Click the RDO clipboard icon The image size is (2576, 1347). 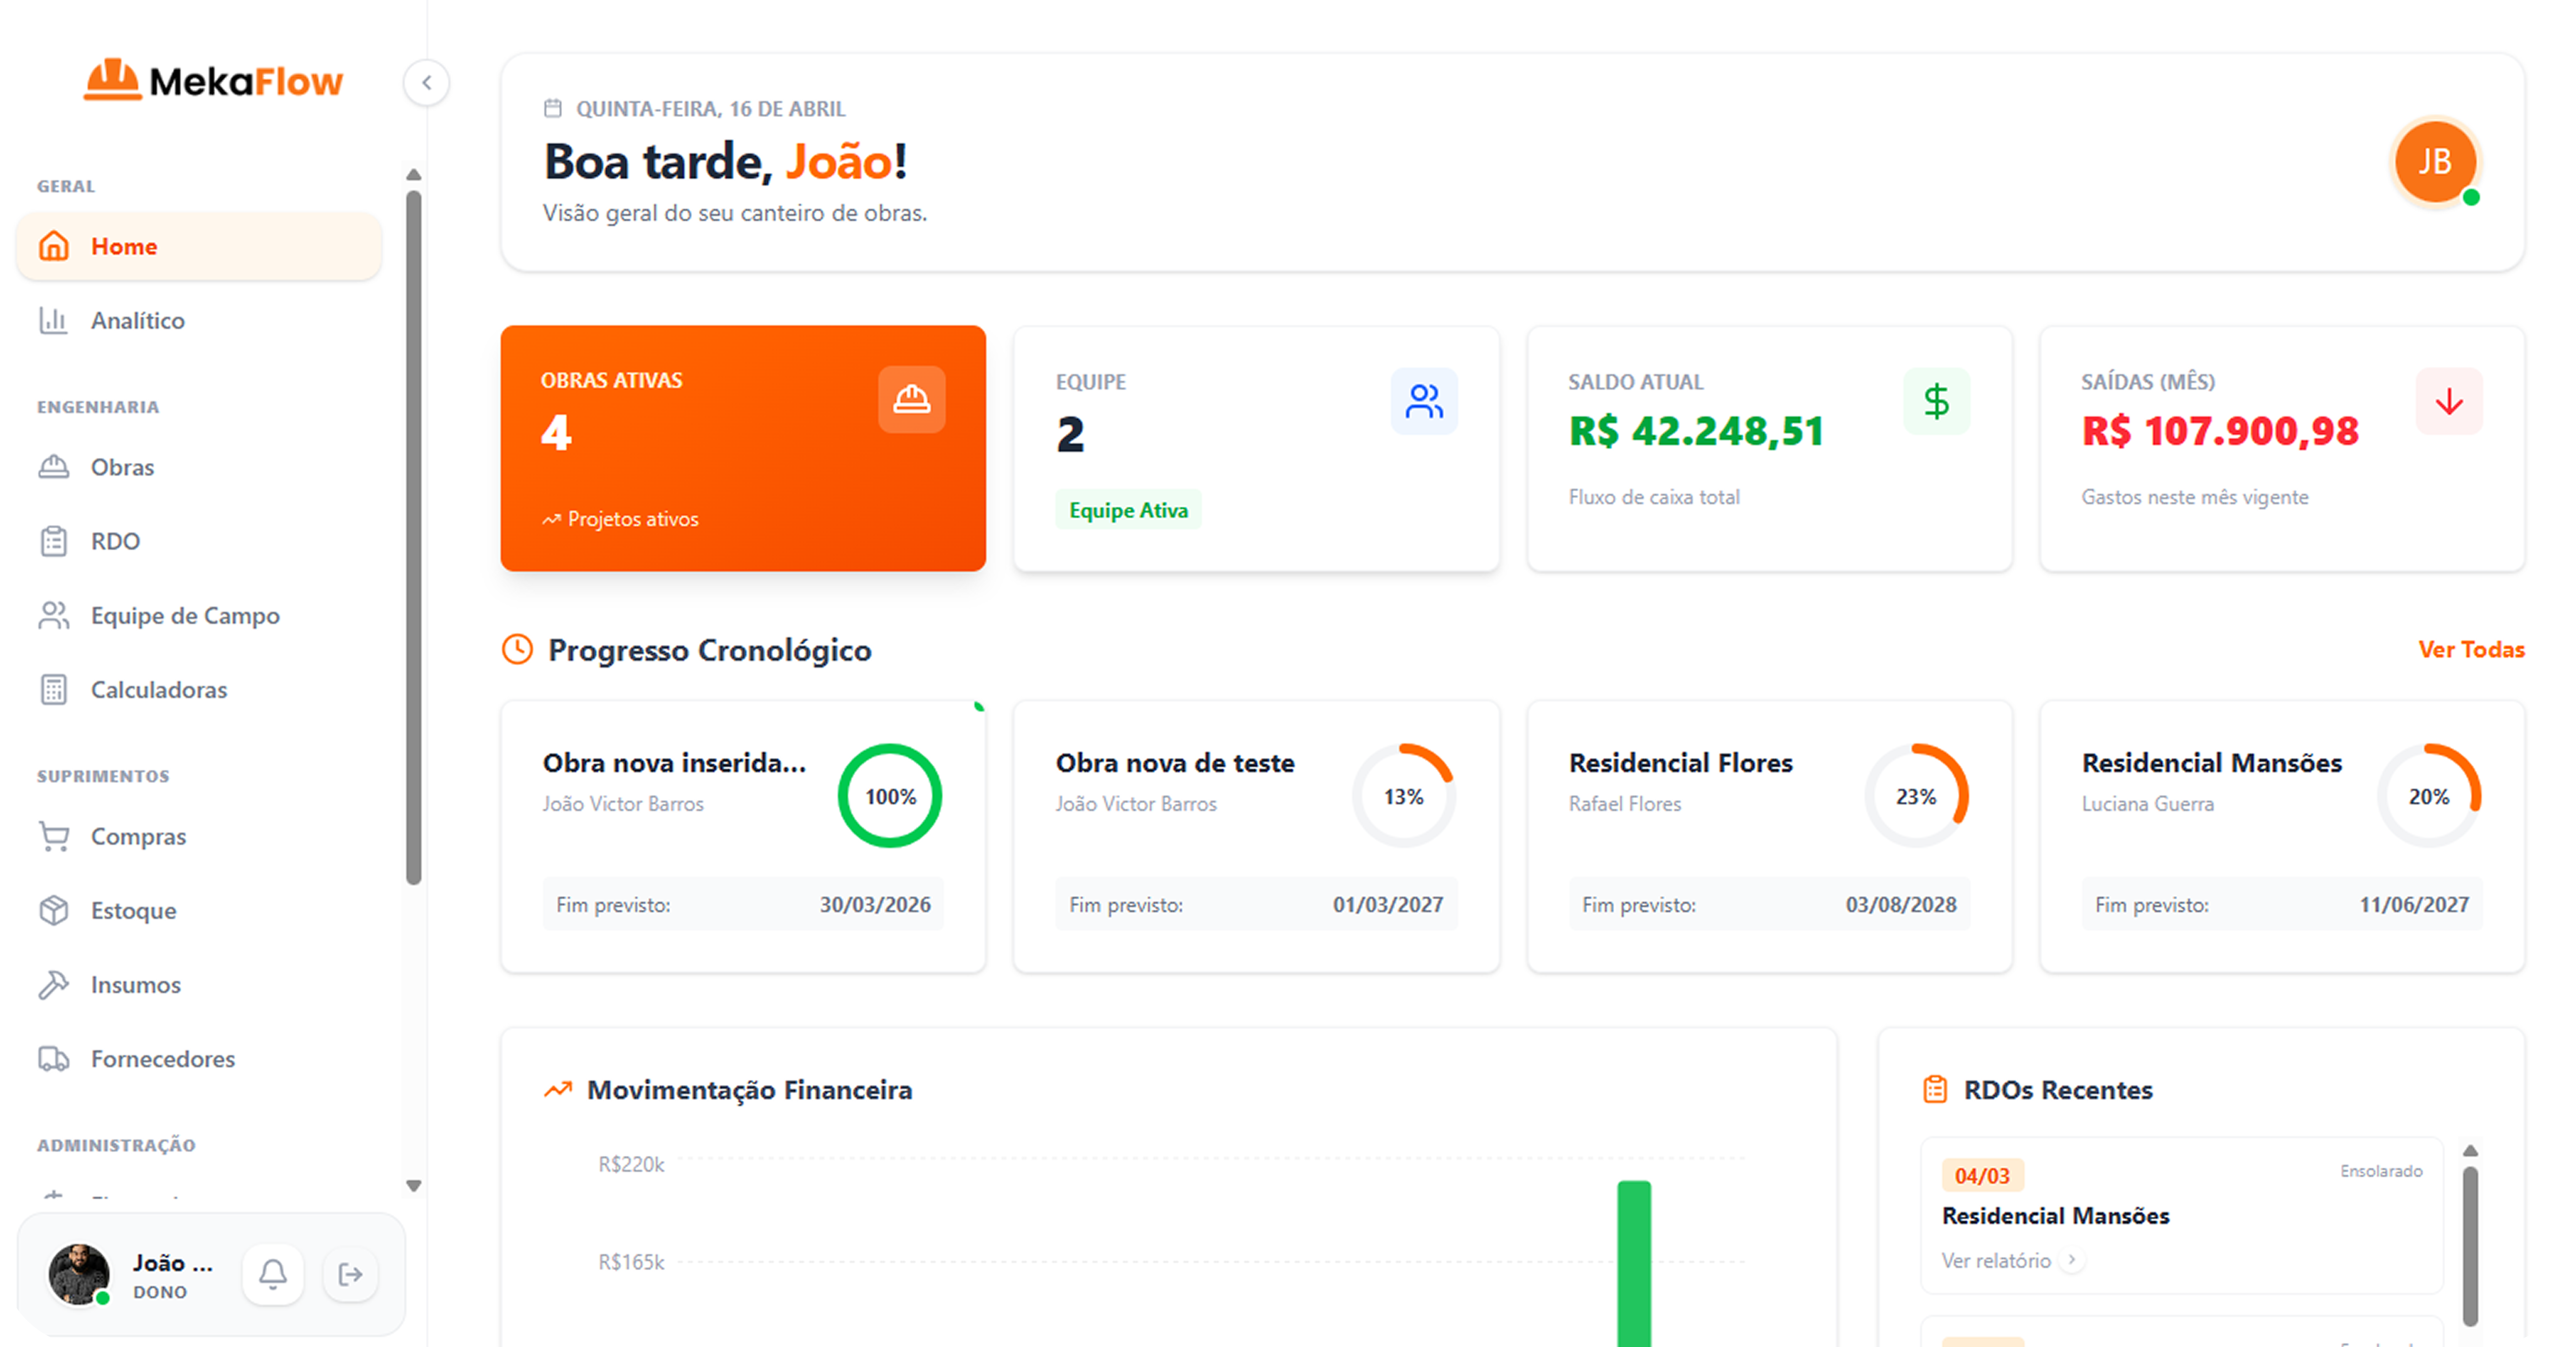tap(54, 541)
